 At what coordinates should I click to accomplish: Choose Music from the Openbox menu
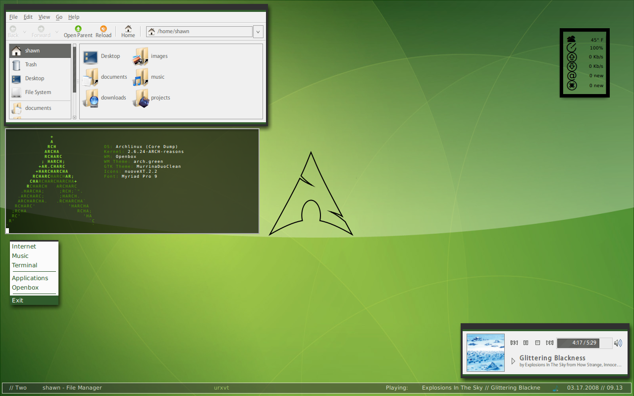[x=34, y=256]
